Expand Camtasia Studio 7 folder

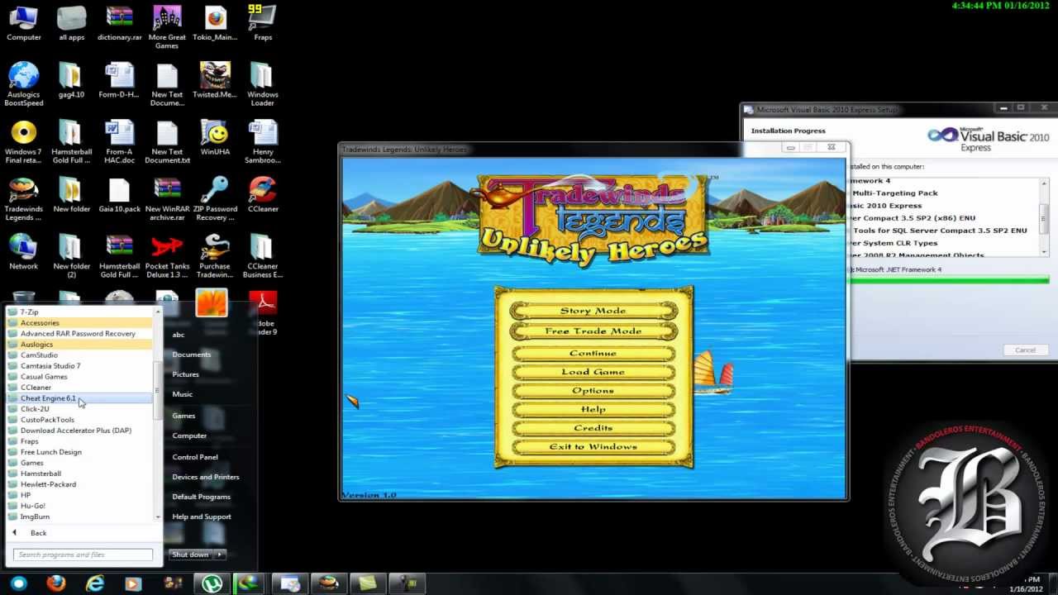click(x=80, y=366)
